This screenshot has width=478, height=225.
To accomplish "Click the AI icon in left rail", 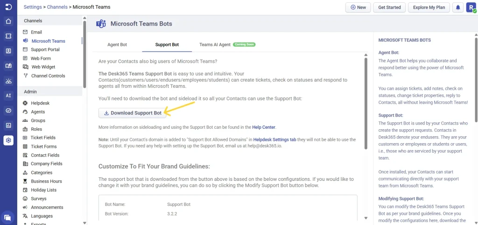I will (8, 95).
